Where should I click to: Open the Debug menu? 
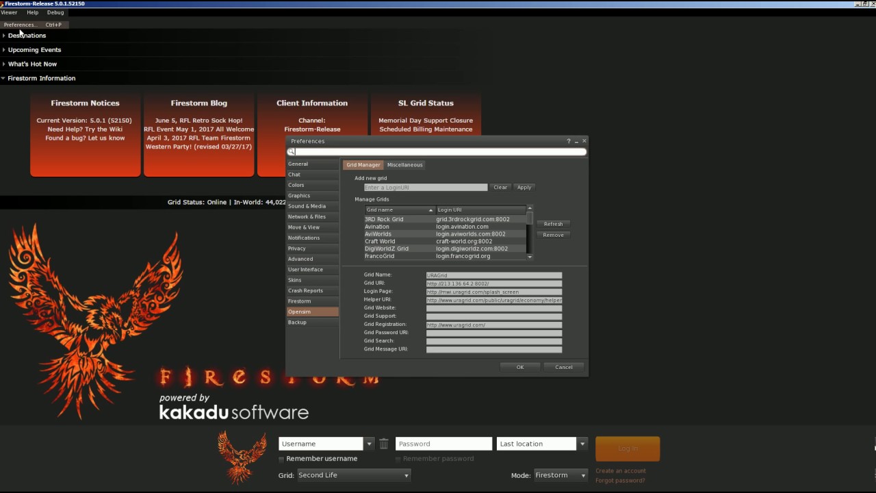coord(55,12)
